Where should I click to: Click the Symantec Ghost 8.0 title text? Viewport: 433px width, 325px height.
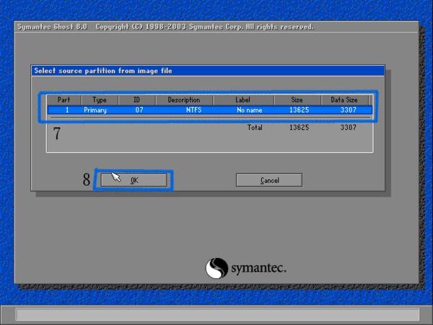pos(52,27)
